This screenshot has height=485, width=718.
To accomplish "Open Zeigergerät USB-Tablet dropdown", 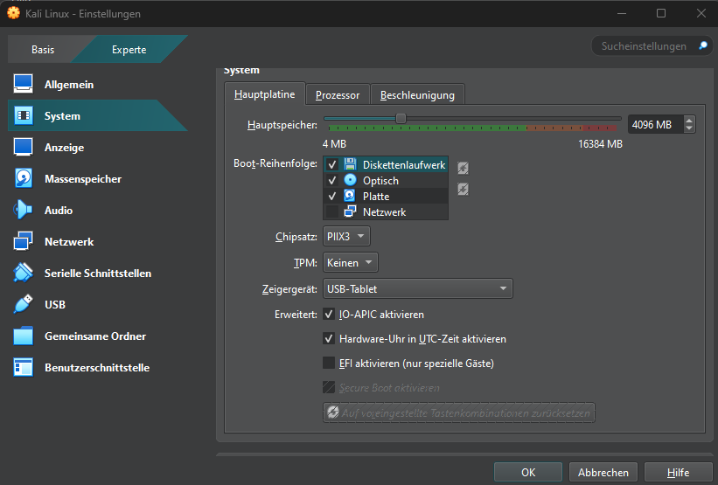I will pos(417,288).
